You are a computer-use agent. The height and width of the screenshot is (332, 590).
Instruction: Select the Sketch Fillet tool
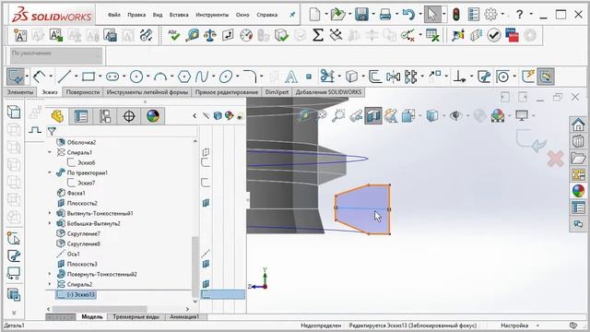point(250,77)
